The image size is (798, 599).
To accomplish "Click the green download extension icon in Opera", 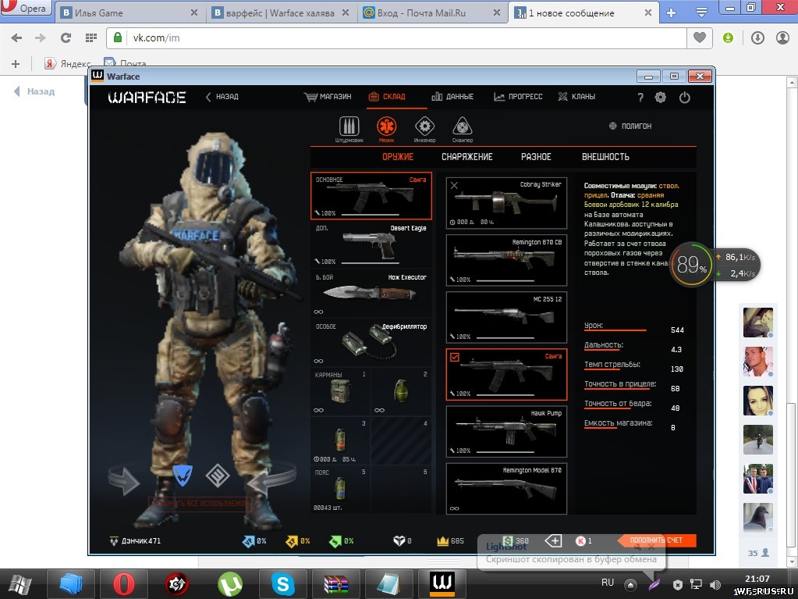I will point(729,37).
